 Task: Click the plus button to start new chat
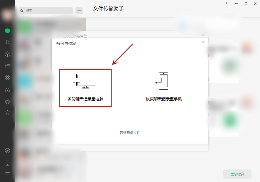(x=79, y=11)
